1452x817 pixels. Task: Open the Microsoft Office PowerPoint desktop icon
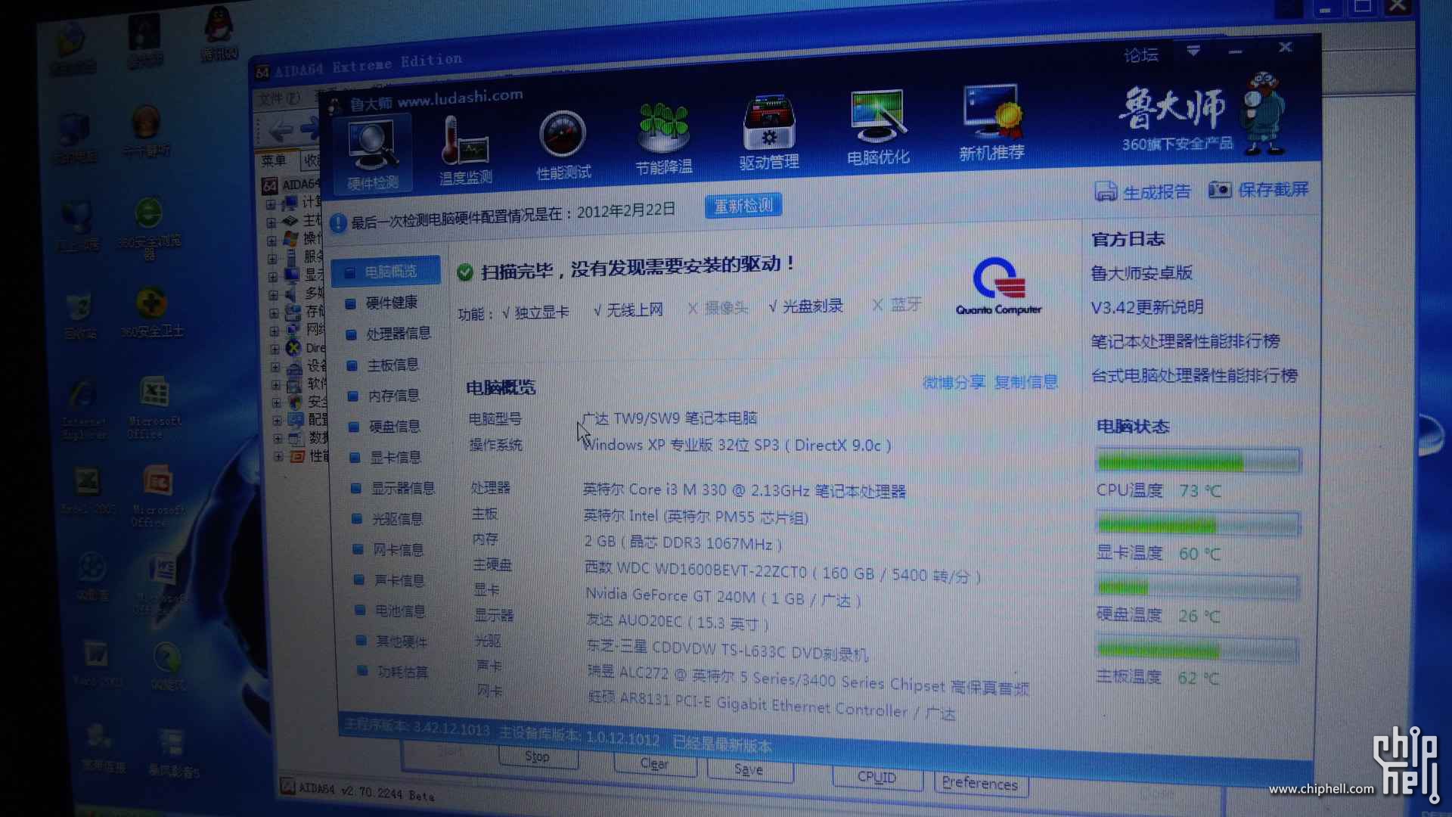[x=157, y=495]
